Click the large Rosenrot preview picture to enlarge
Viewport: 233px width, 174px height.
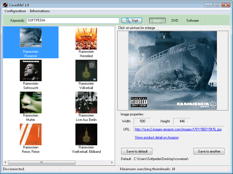[172, 70]
